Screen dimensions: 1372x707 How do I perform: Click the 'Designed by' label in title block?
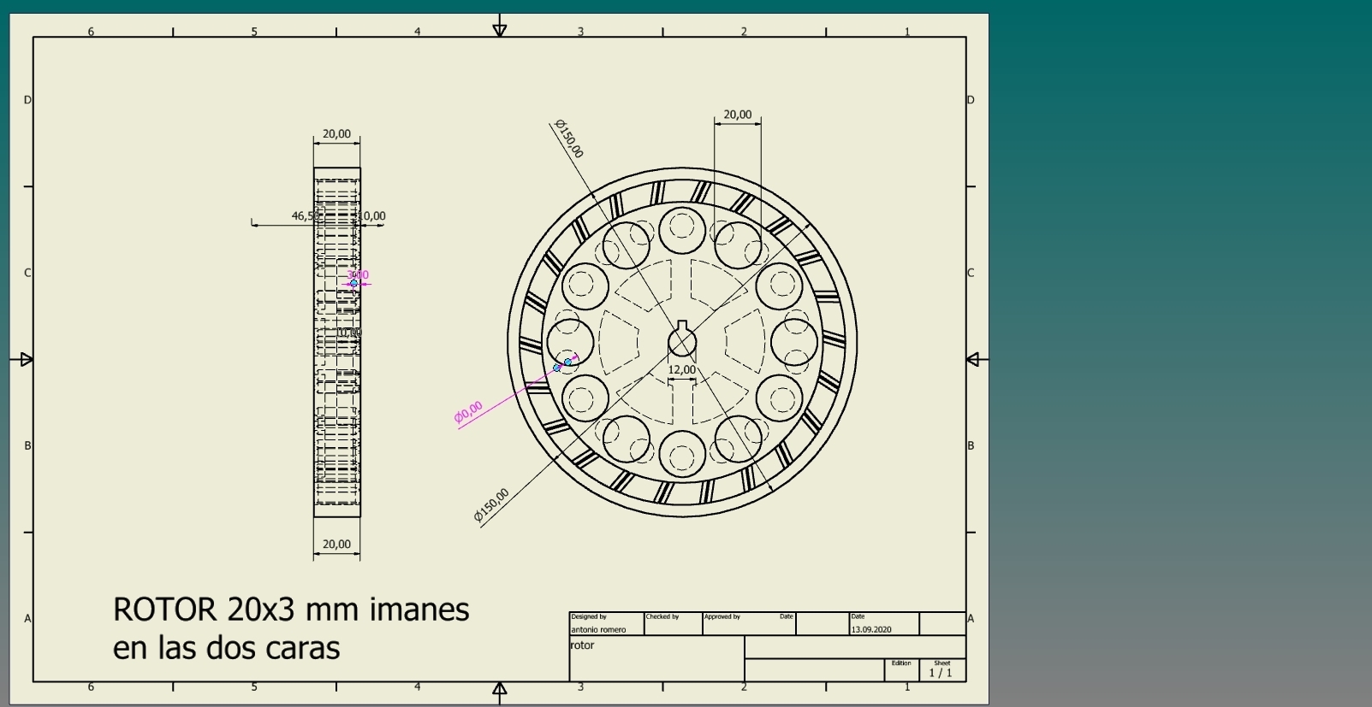[x=589, y=616]
